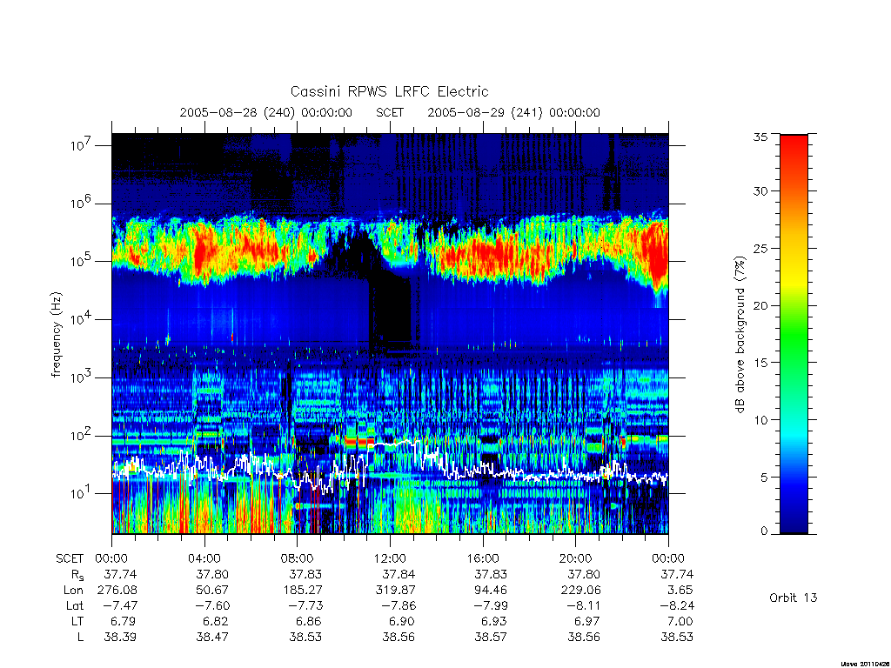This screenshot has width=891, height=668.
Task: Click the LT value 6.97
Action: tap(587, 621)
